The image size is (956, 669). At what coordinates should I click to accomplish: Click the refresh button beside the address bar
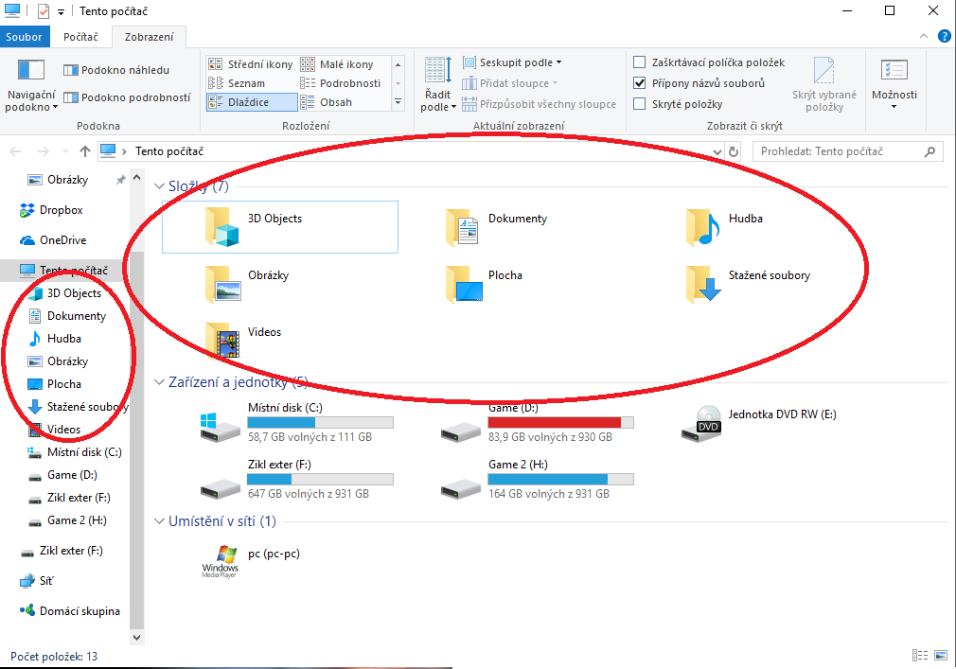[x=733, y=151]
